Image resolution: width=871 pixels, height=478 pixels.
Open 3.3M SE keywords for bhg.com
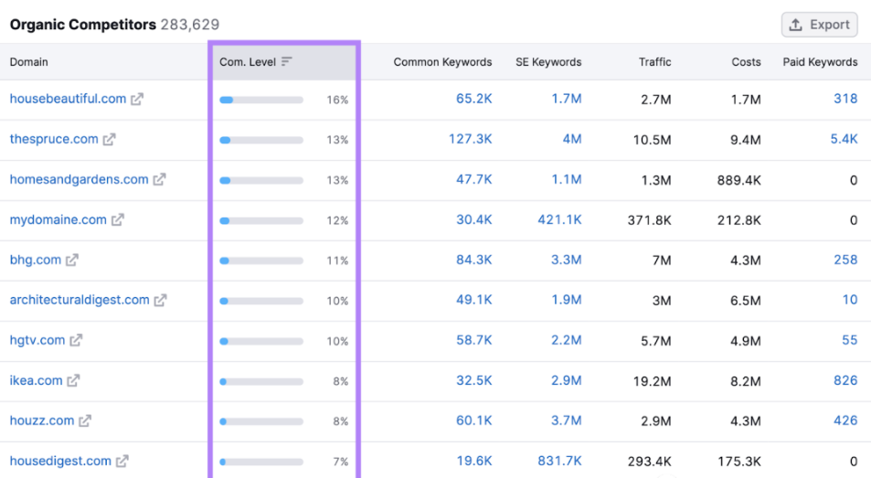566,260
